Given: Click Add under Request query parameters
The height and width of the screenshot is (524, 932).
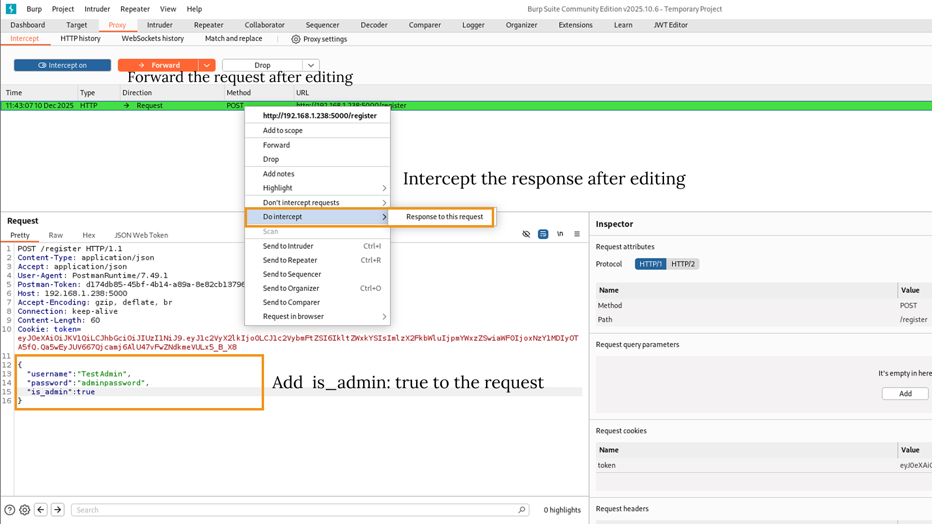Looking at the screenshot, I should 905,393.
